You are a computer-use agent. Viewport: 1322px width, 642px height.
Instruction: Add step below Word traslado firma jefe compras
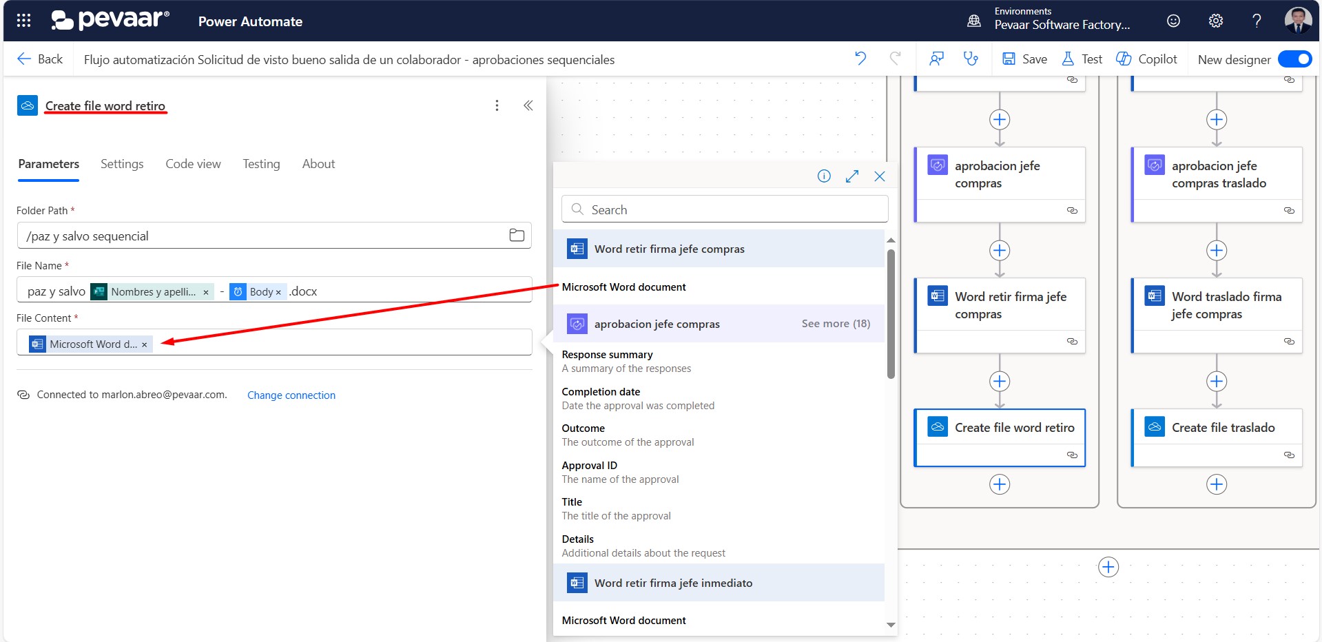click(x=1217, y=381)
